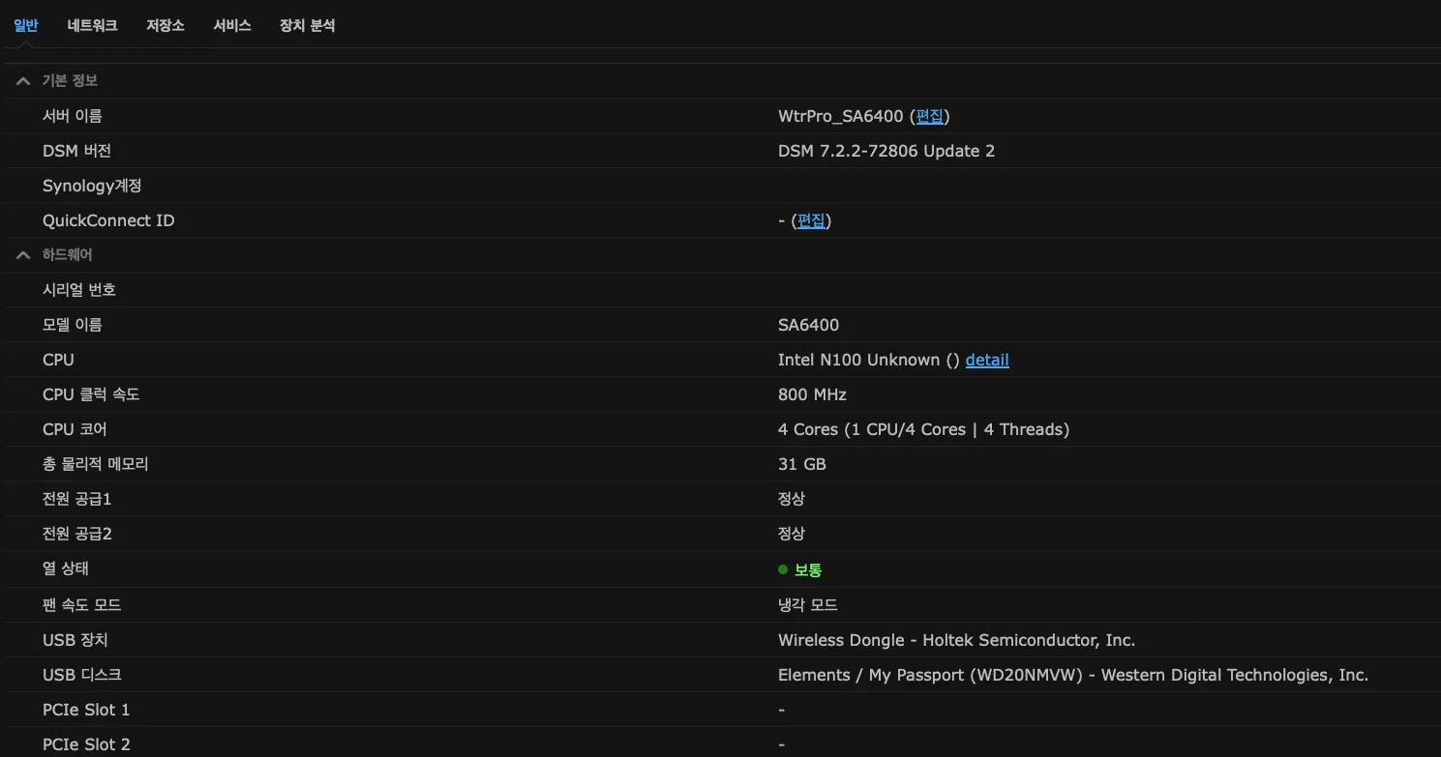Click the 냉각 모드 fan speed value
This screenshot has height=757, width=1441.
tap(807, 605)
